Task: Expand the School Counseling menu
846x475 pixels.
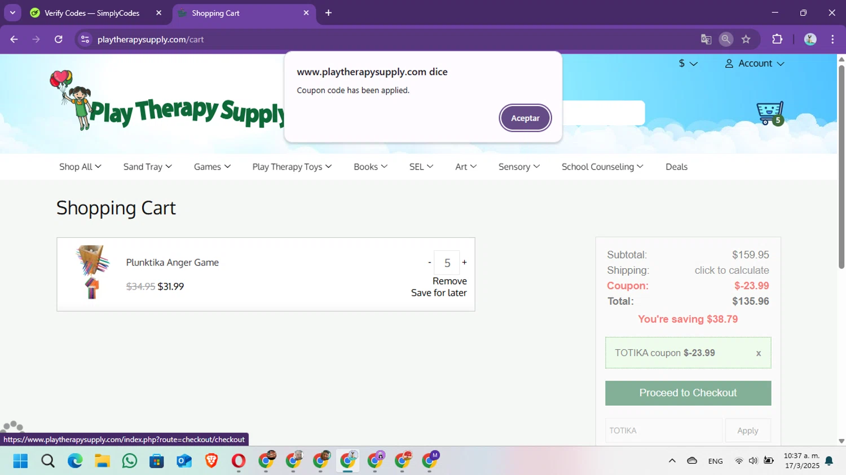Action: [602, 167]
